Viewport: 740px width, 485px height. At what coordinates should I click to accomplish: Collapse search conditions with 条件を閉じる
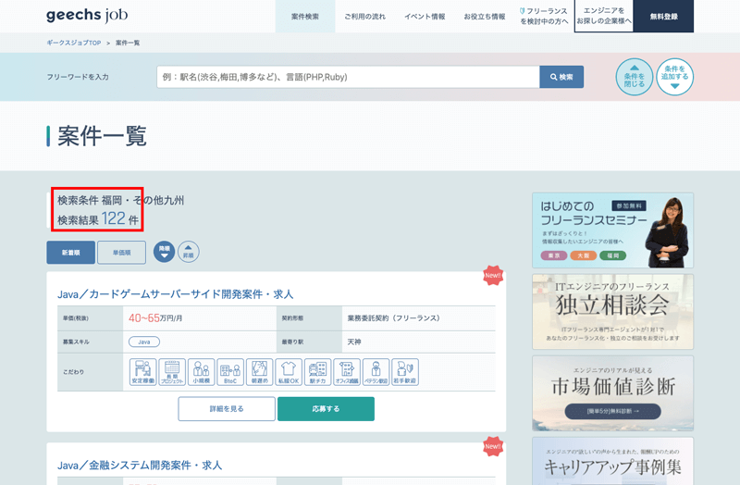point(635,77)
